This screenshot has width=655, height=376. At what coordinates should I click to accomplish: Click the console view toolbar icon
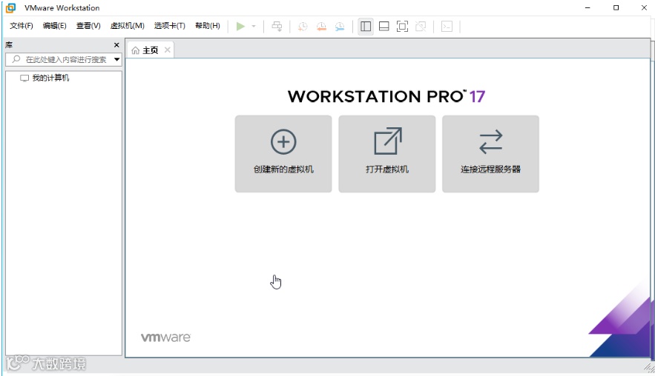(447, 26)
